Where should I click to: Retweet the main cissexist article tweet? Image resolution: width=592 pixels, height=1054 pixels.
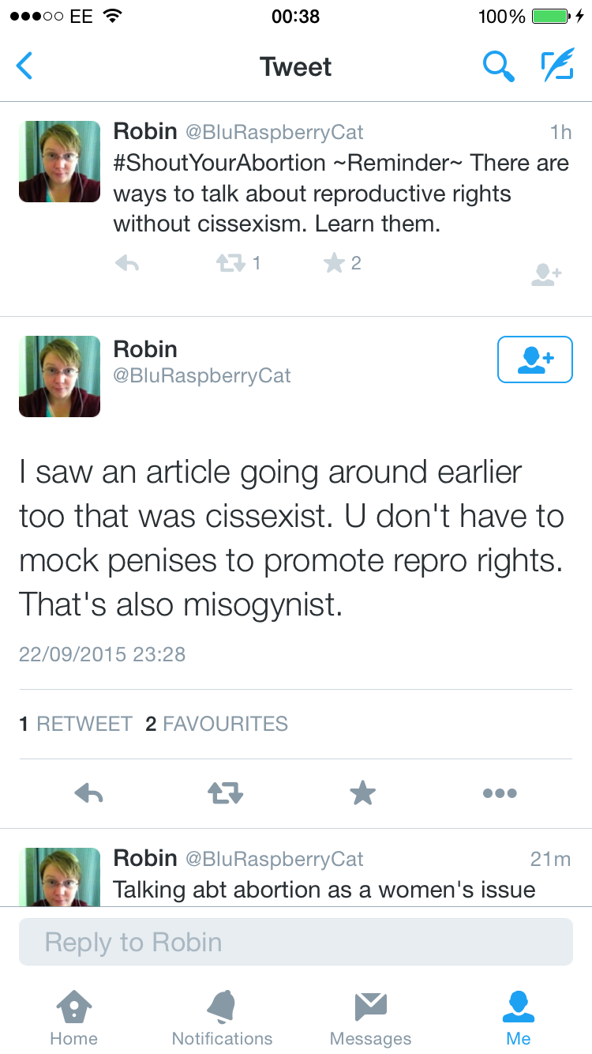click(226, 792)
